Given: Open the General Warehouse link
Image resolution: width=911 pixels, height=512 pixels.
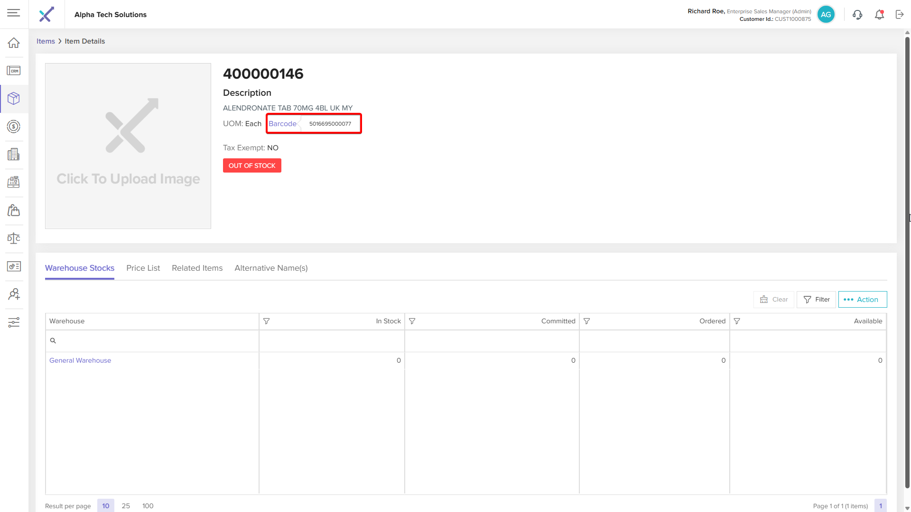Looking at the screenshot, I should click(x=80, y=360).
